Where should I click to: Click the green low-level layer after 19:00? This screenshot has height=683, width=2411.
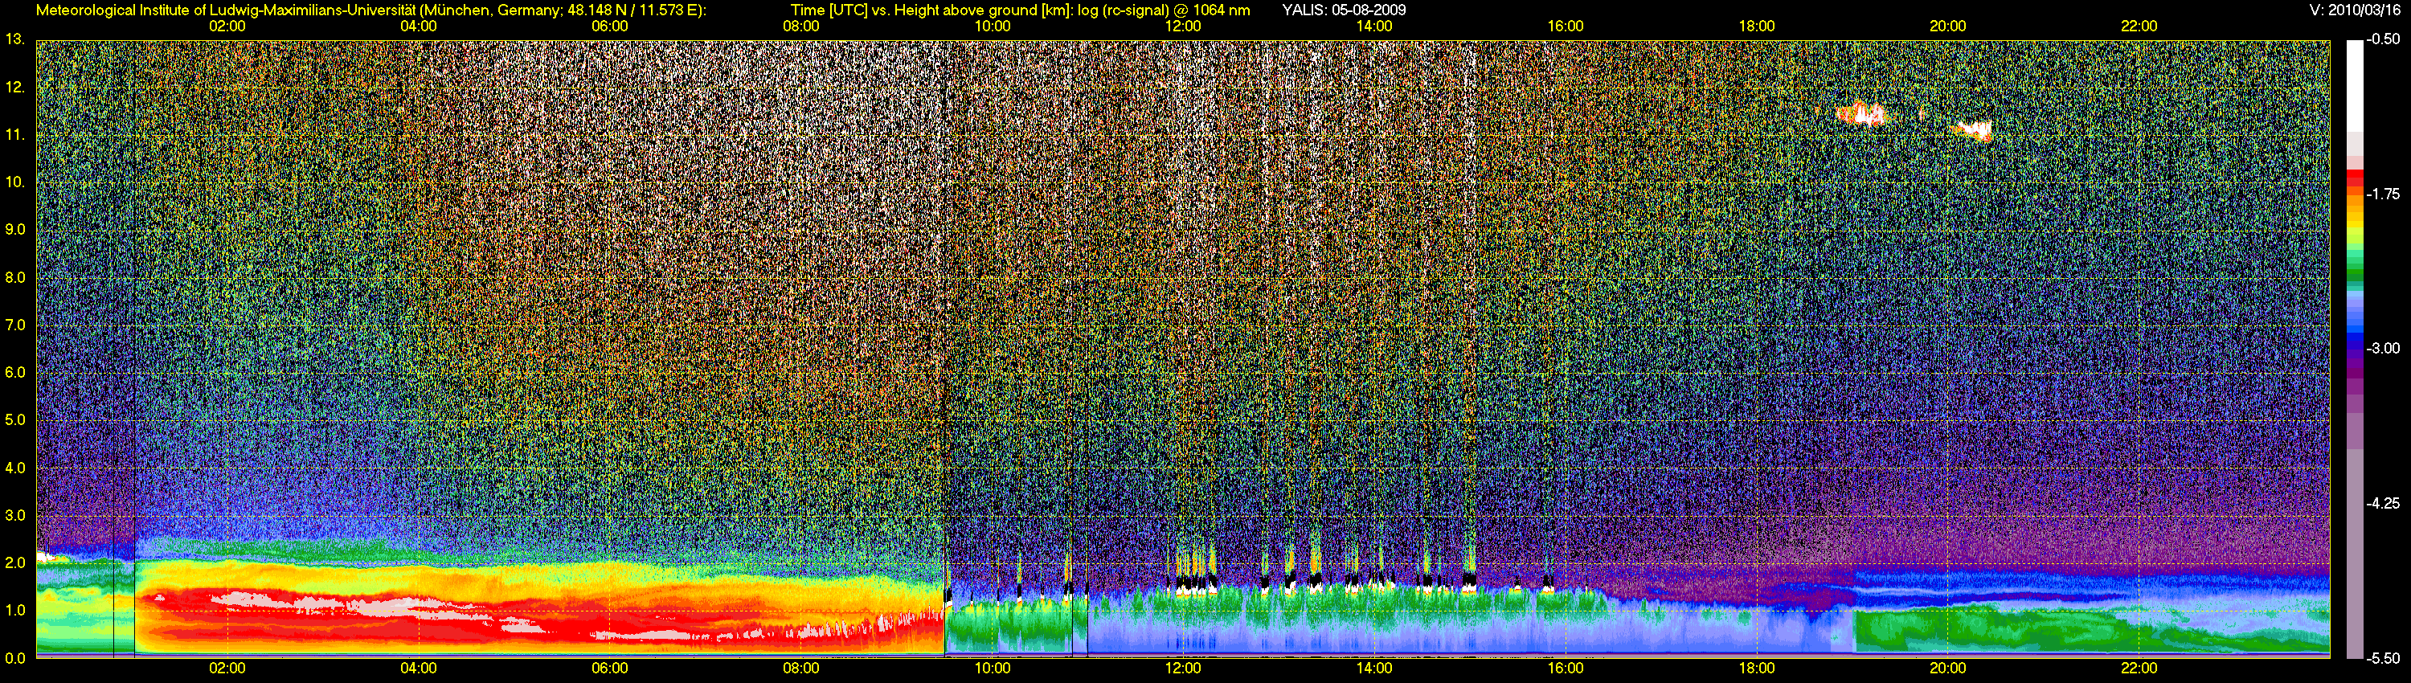pos(1966,628)
